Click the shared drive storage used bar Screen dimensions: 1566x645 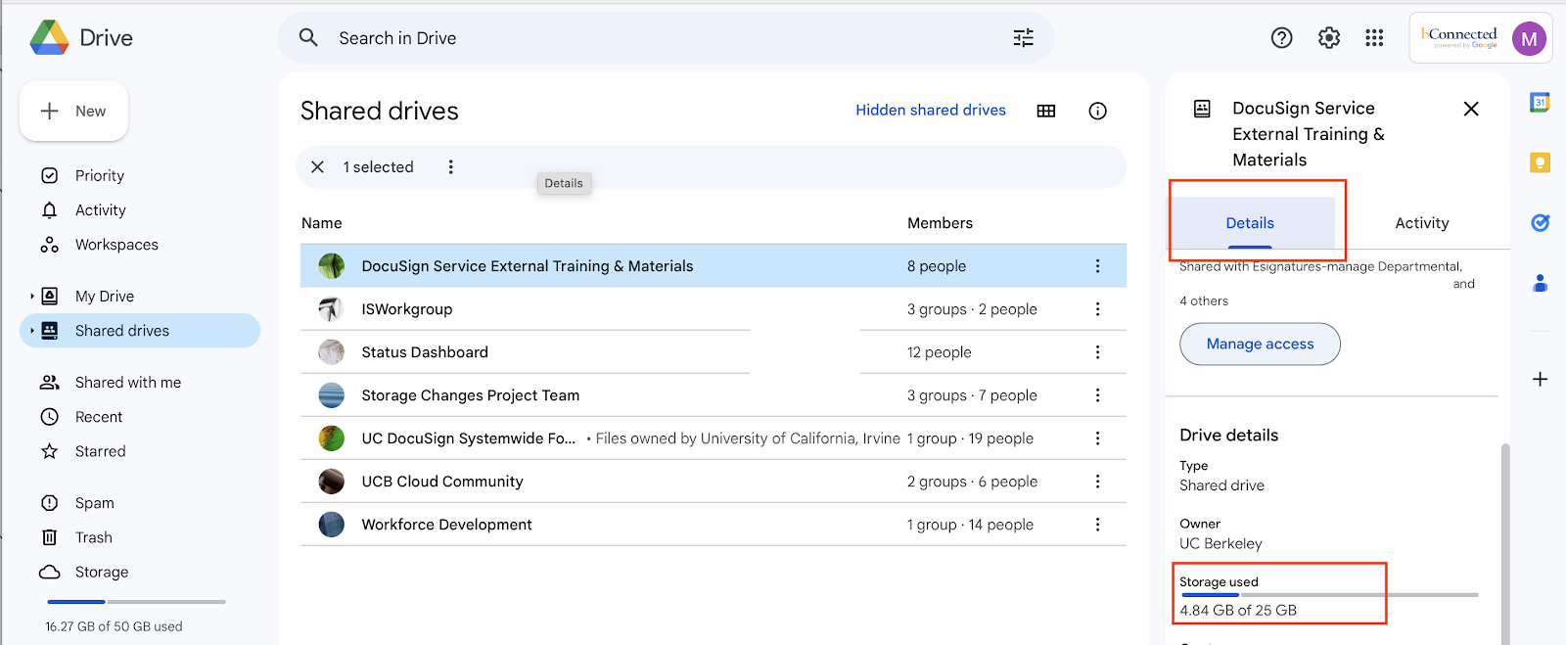pos(1329,595)
